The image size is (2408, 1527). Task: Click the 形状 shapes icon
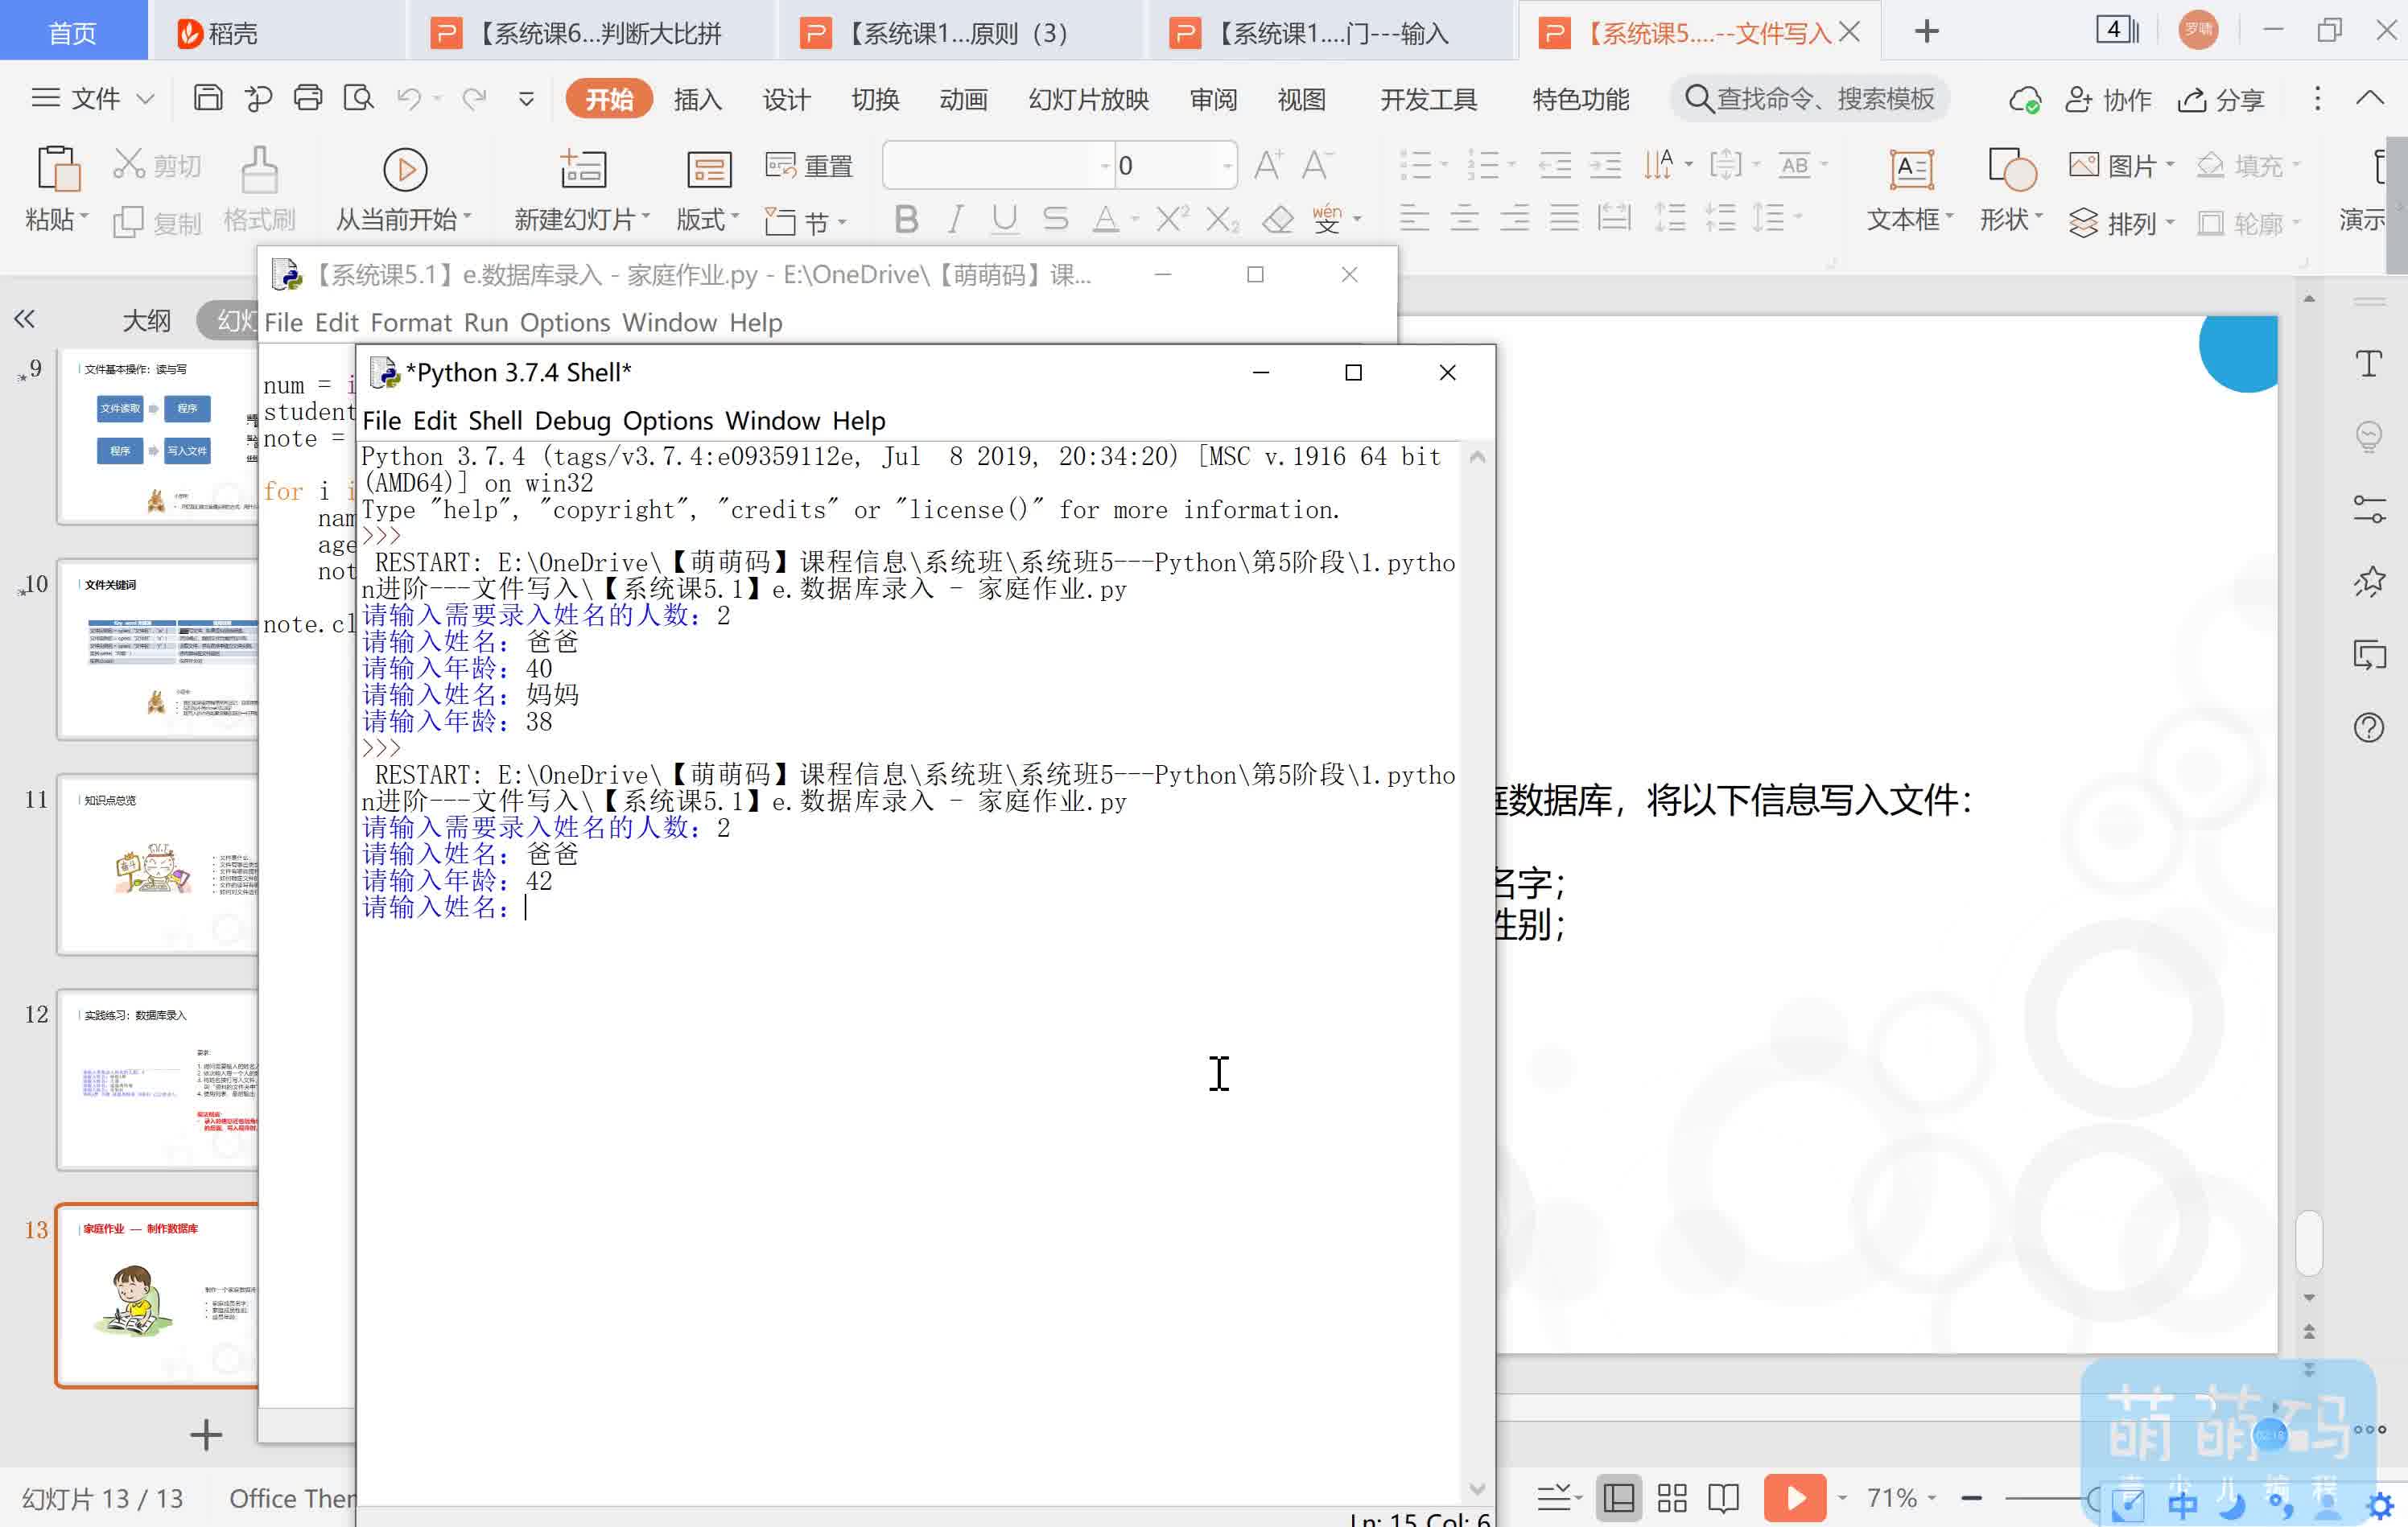[2012, 170]
